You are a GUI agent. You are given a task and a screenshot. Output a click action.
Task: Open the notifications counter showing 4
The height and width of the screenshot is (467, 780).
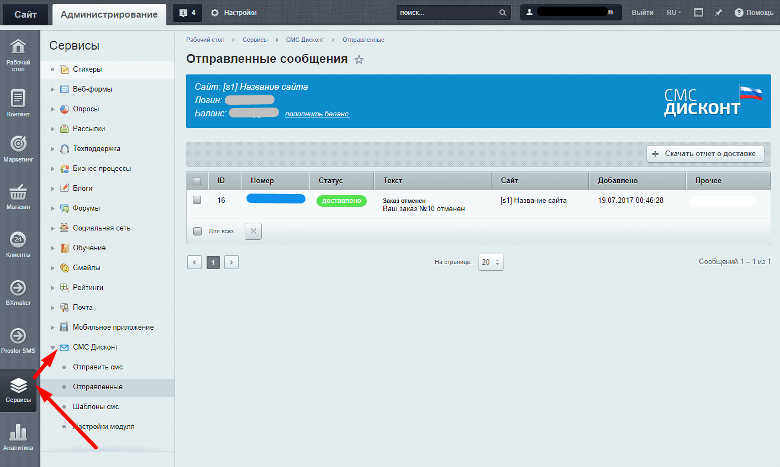[x=187, y=13]
